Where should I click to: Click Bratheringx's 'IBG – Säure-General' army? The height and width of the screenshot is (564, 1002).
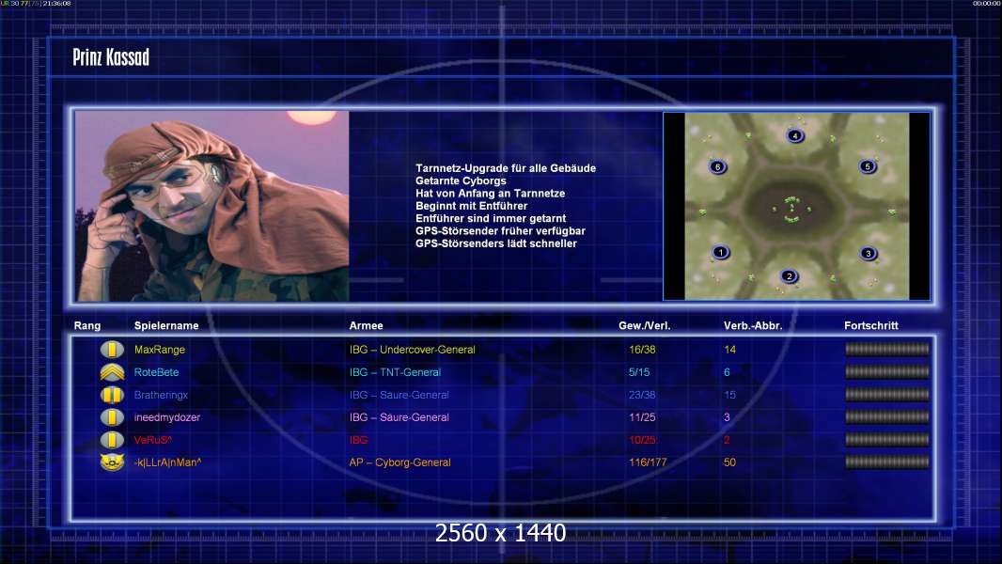tap(399, 396)
